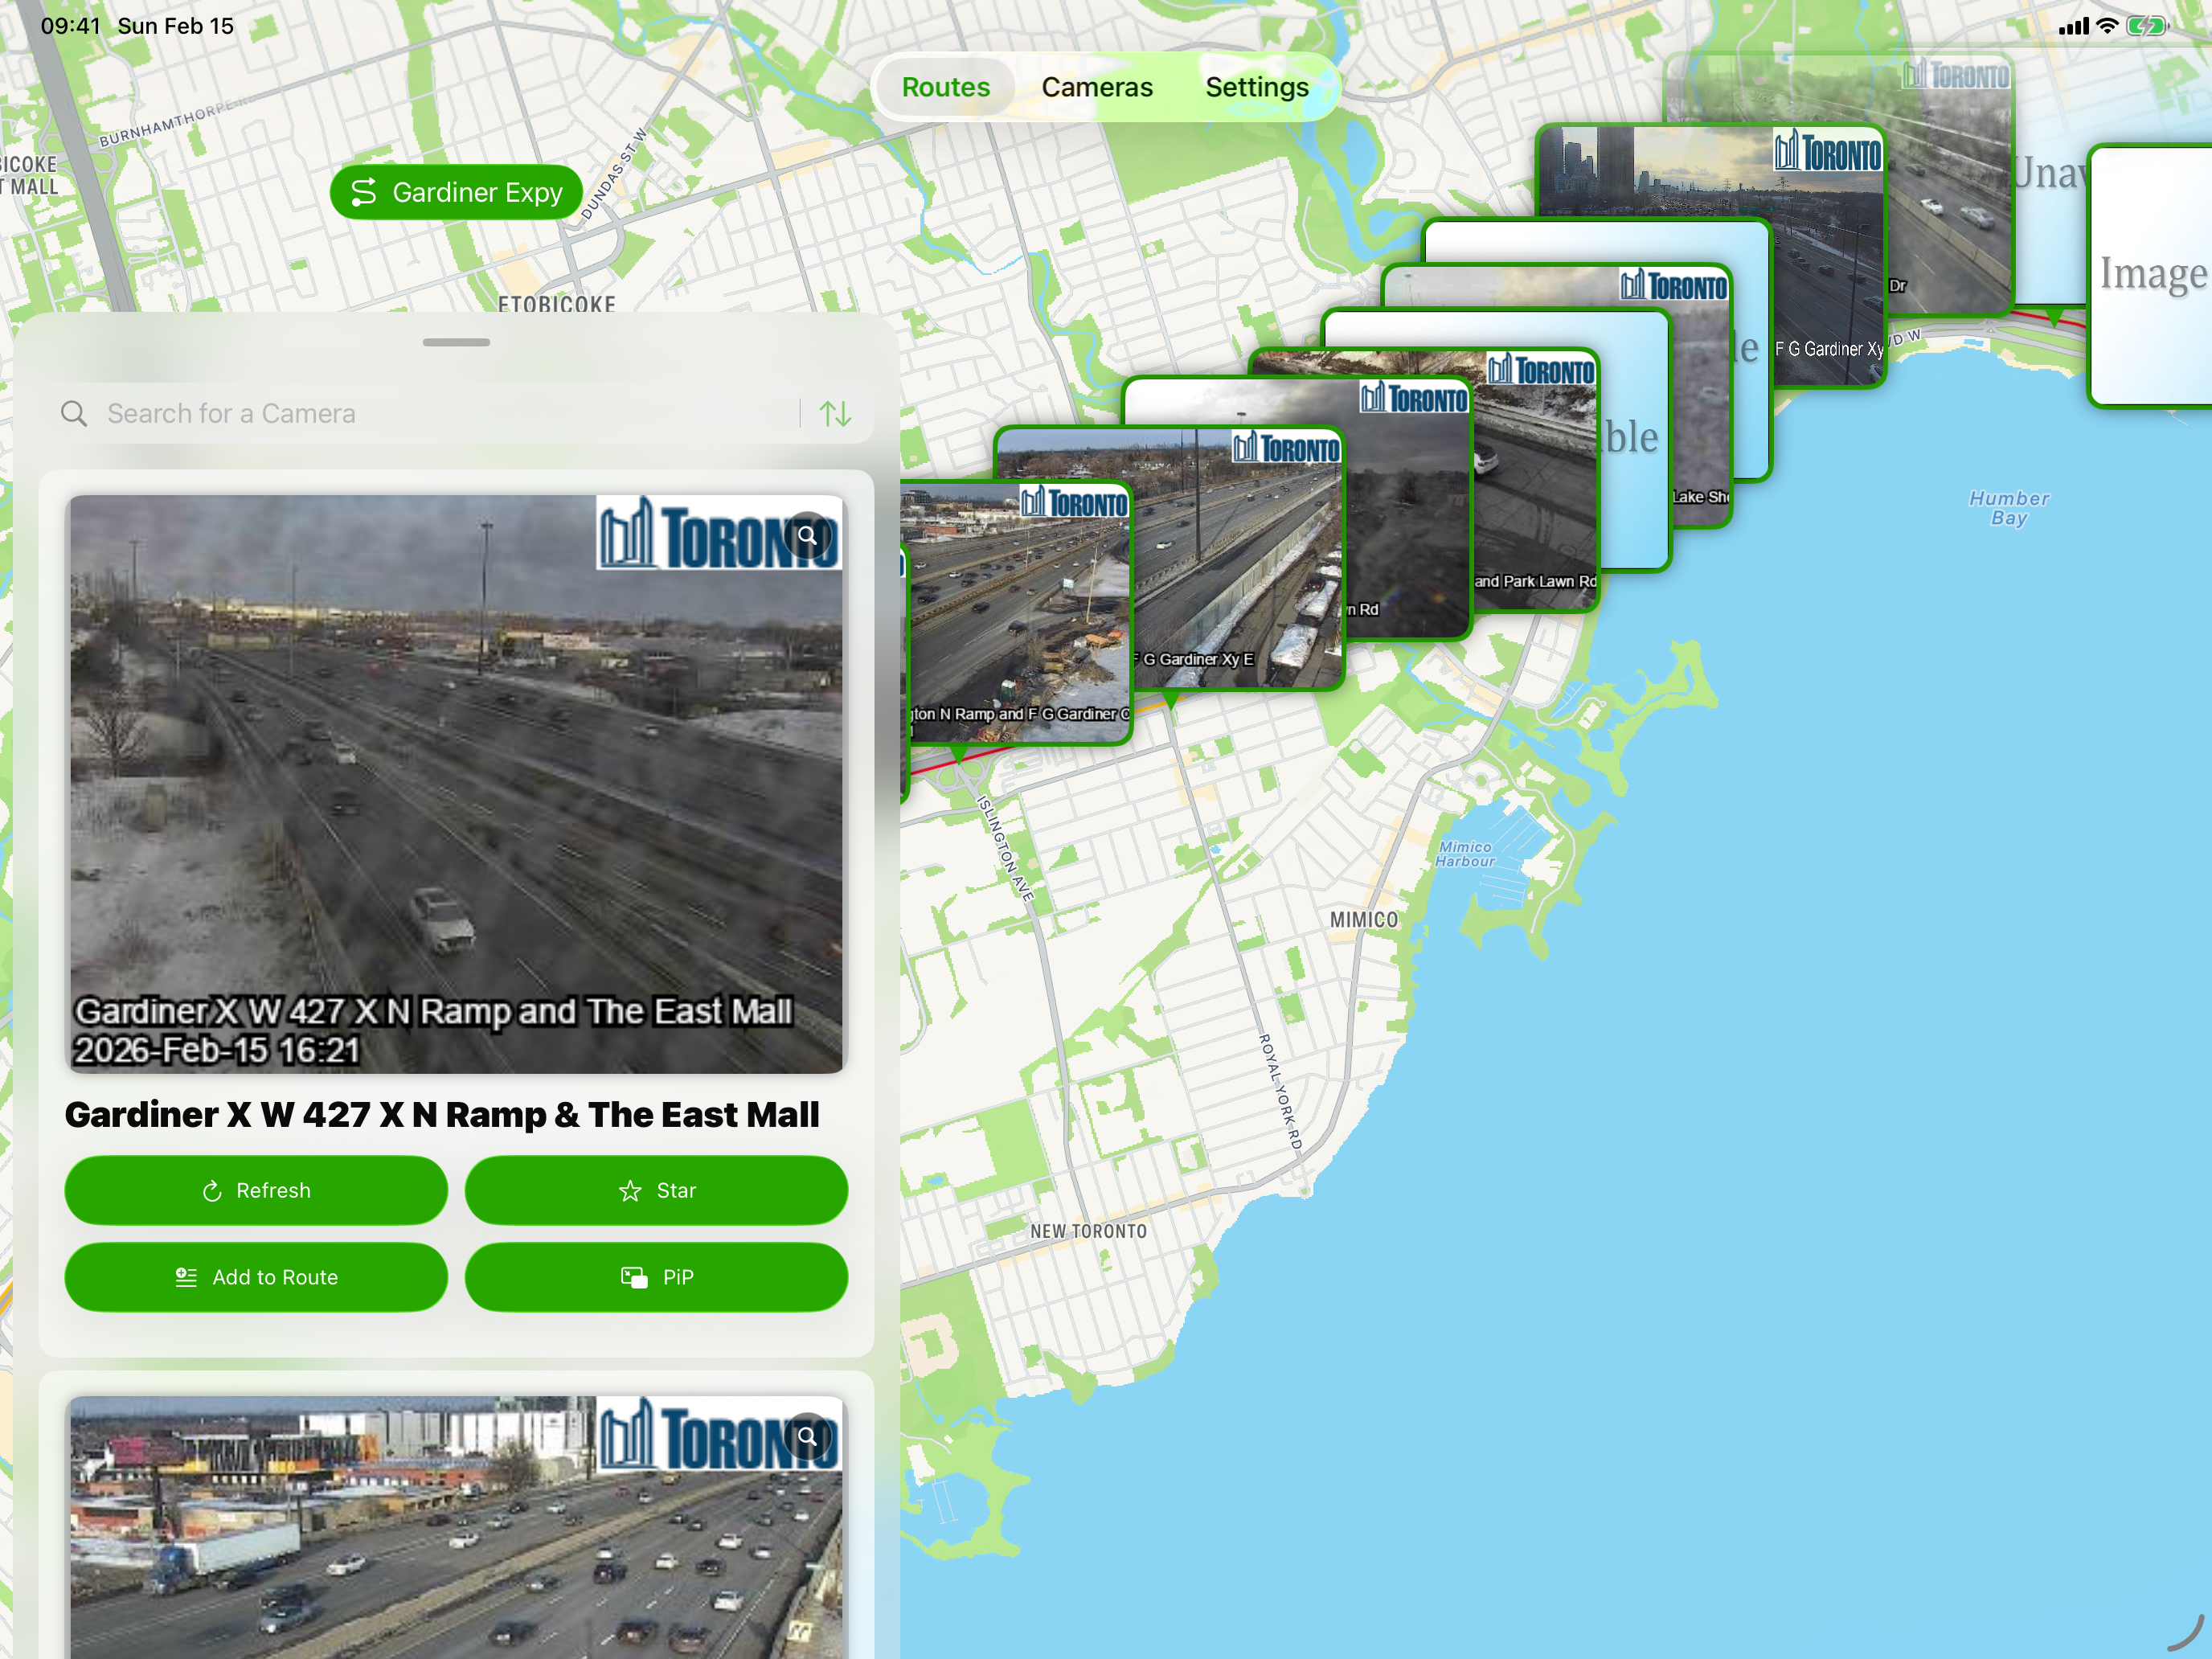Tap the sort arrows icon beside the search bar
This screenshot has width=2212, height=1659.
pyautogui.click(x=835, y=413)
